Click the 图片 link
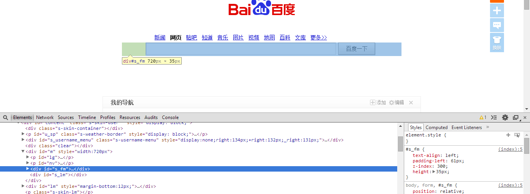Viewport: 530px width, 194px height. 238,37
